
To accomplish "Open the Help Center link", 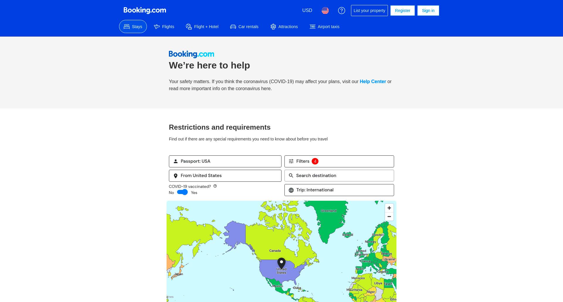I will point(373,82).
